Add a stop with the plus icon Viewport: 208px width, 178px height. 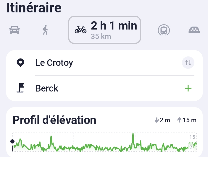tap(188, 88)
